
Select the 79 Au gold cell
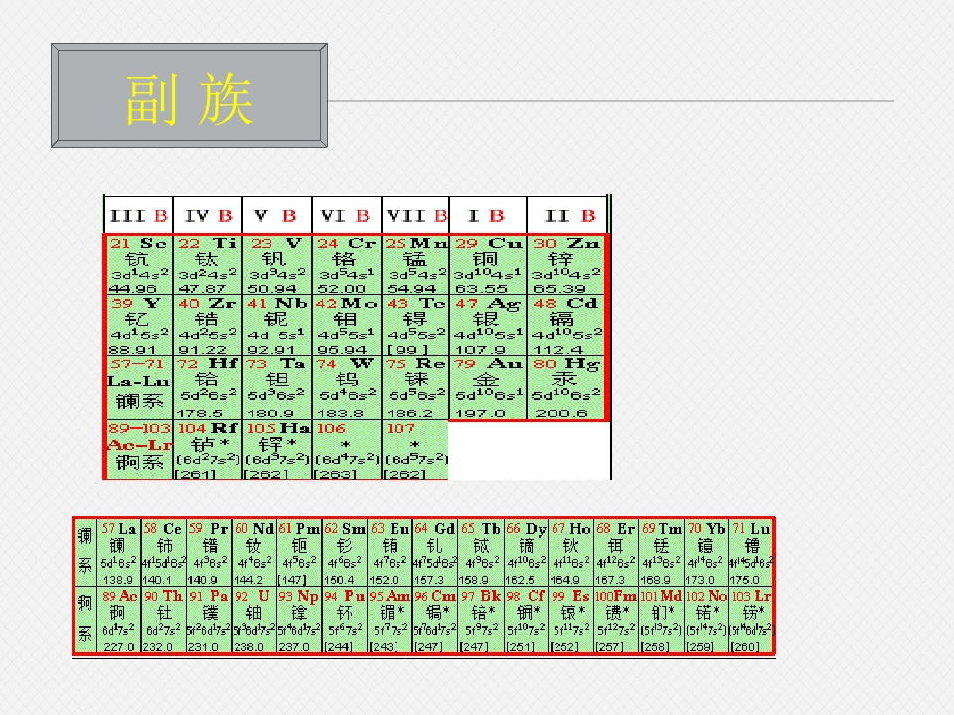488,388
